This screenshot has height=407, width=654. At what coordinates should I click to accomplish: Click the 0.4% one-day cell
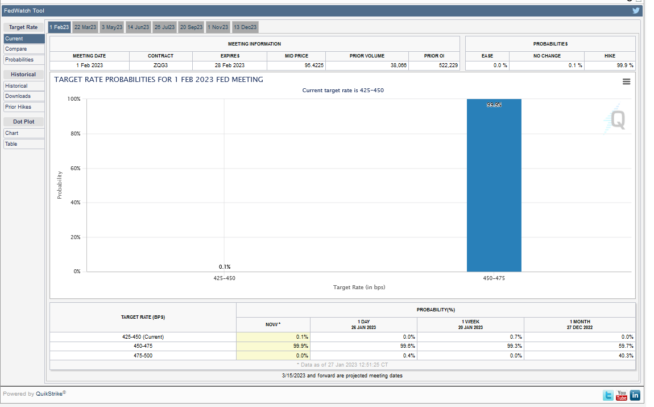(364, 356)
